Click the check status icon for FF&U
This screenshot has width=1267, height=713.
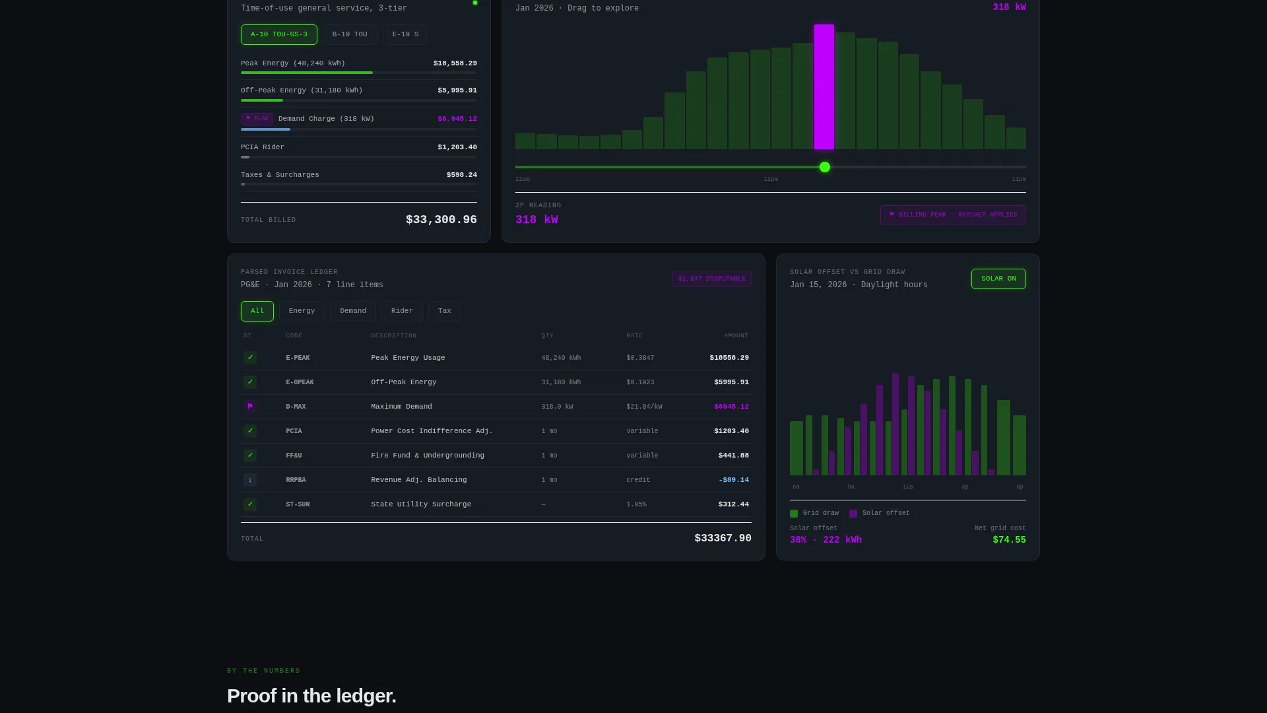coord(250,456)
